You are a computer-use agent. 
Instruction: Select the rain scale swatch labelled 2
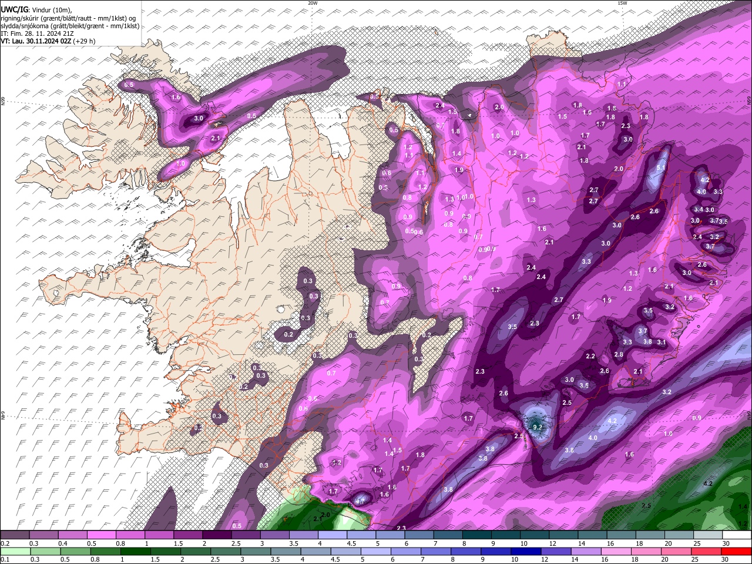point(196,551)
